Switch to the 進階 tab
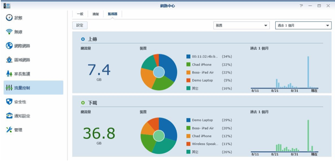The image size is (335, 162). point(95,14)
